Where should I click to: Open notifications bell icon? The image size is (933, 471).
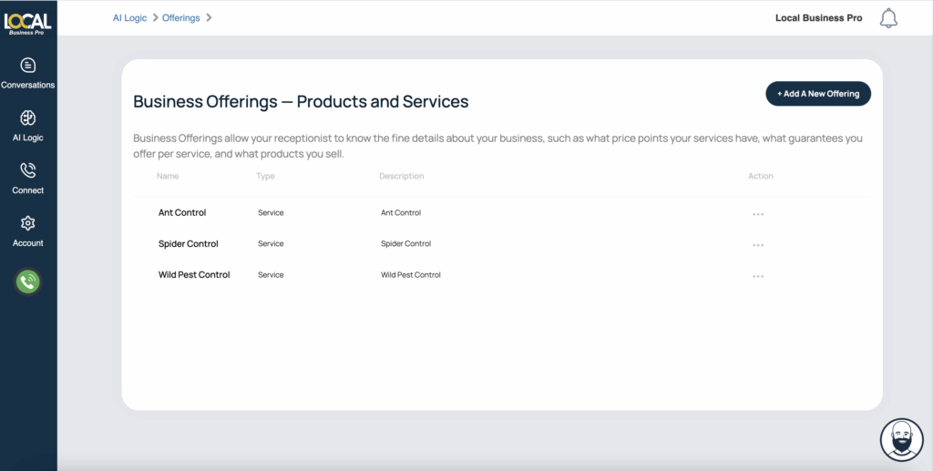888,18
